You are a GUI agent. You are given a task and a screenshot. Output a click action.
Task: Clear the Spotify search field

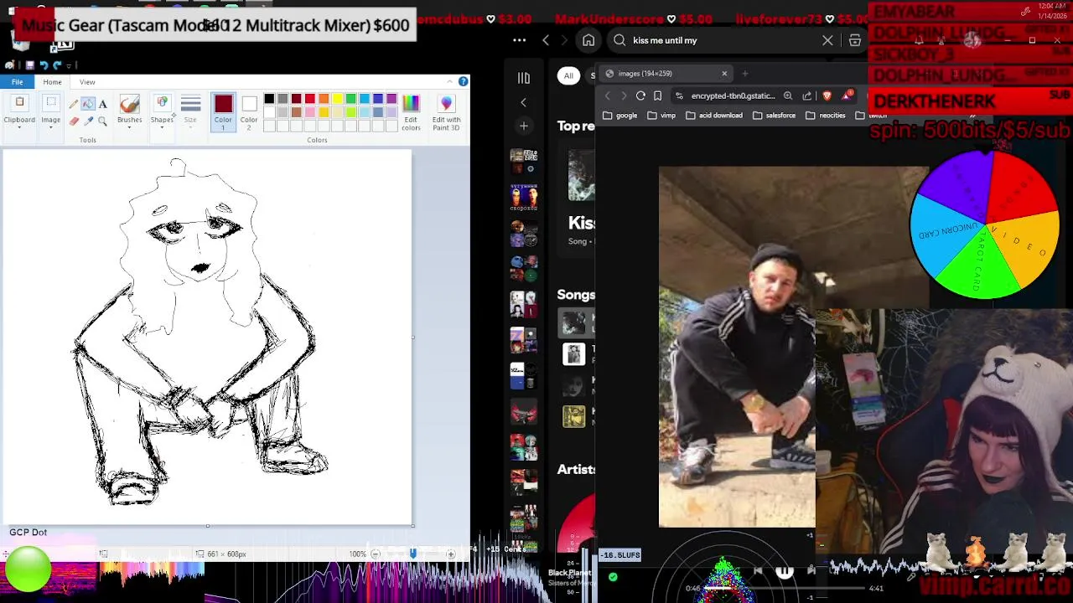tap(827, 40)
